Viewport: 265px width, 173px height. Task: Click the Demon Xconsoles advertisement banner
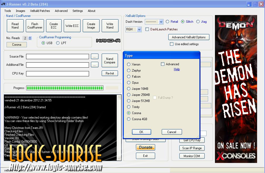[x=236, y=89]
